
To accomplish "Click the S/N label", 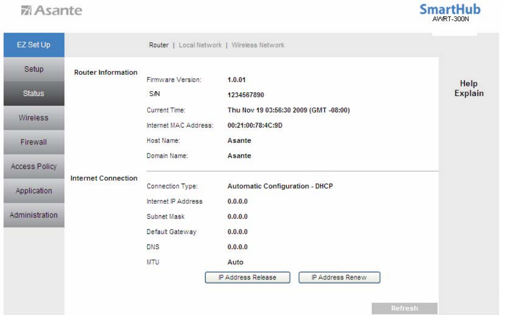I will (x=154, y=94).
